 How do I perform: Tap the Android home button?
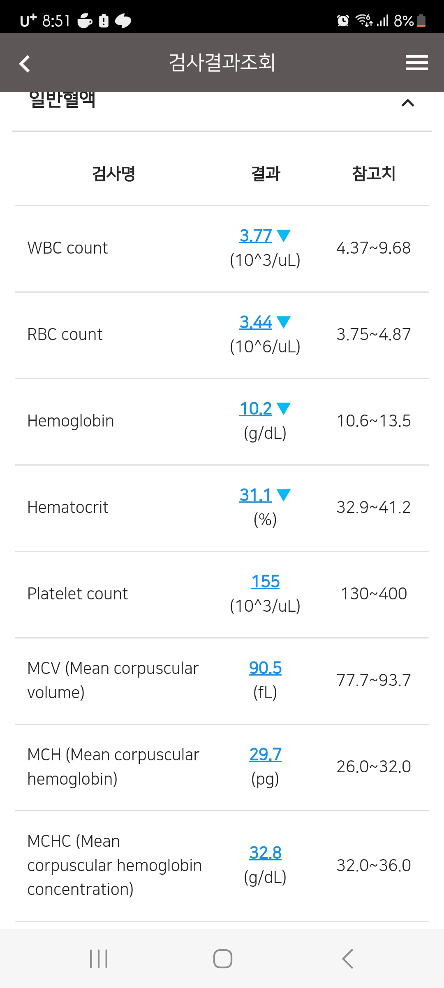coord(222,959)
